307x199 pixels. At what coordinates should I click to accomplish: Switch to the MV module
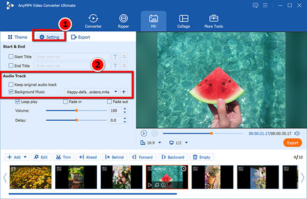point(153,21)
